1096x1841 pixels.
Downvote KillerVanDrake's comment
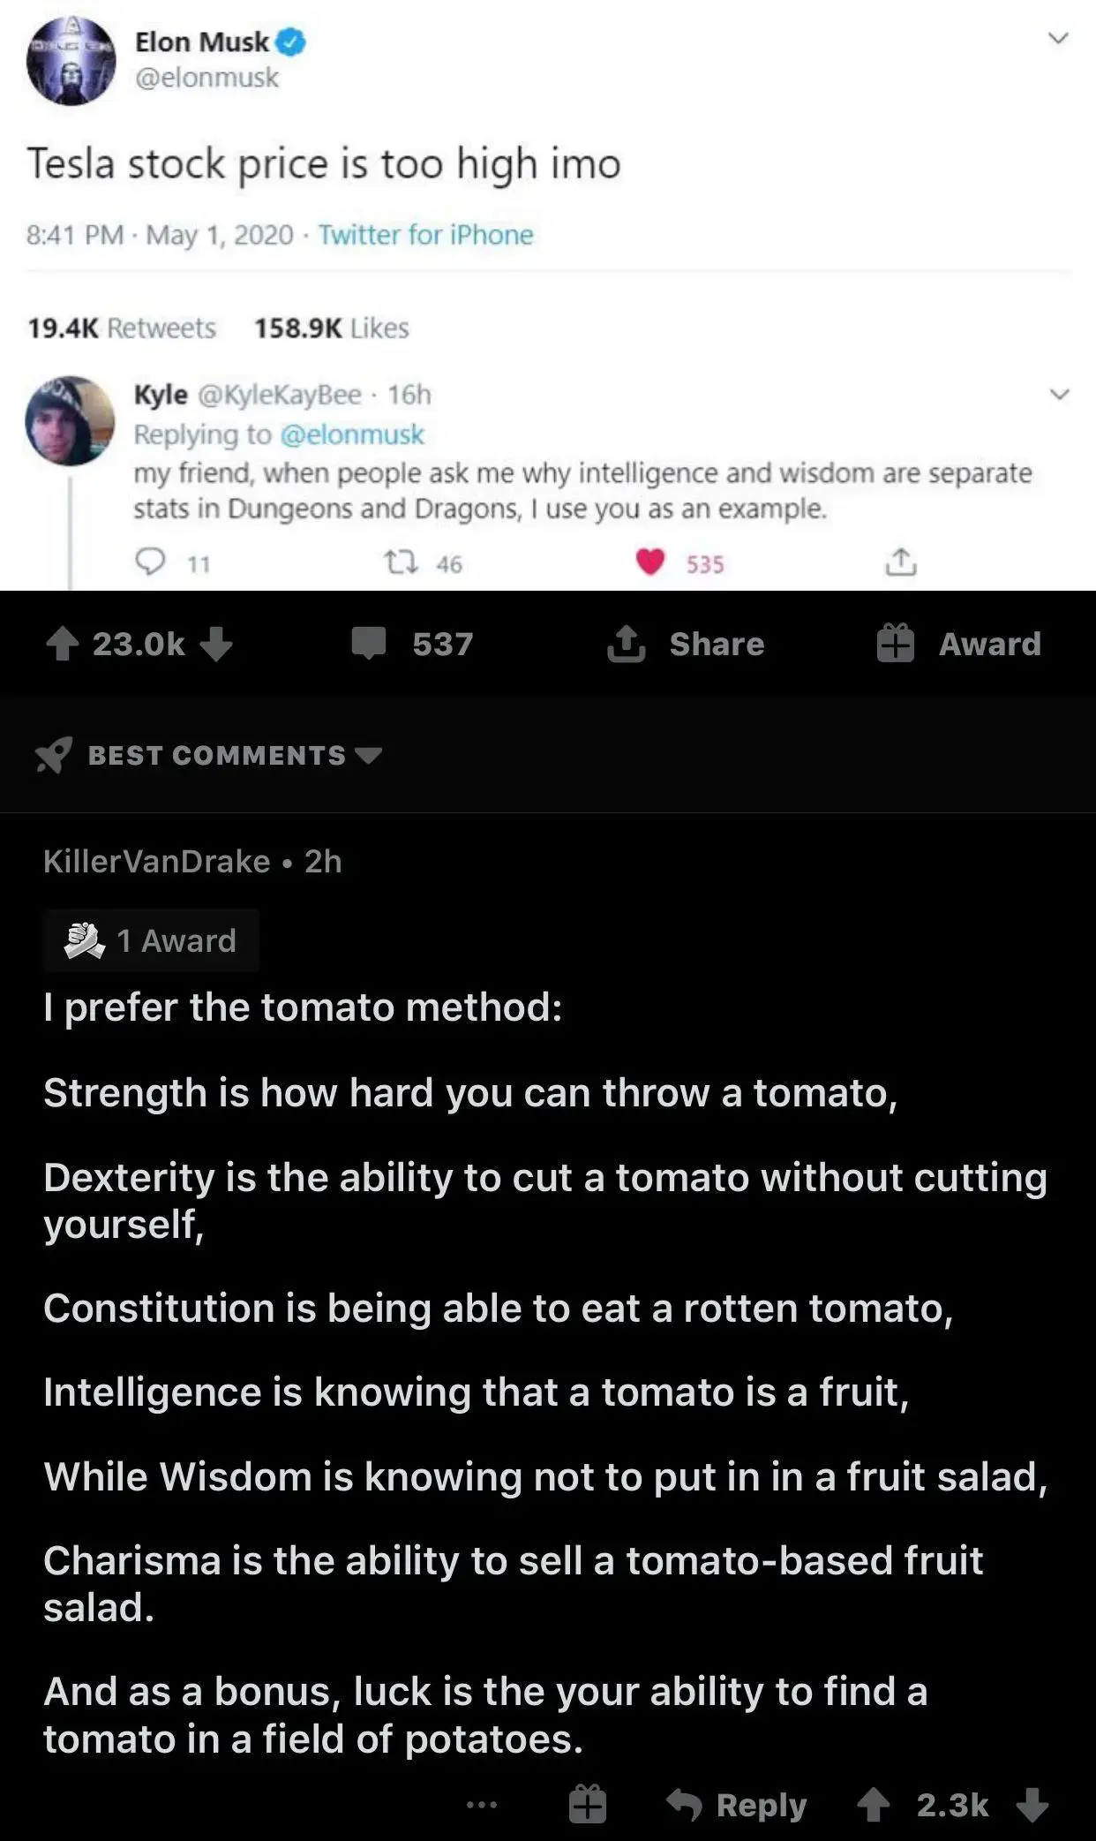1032,1805
